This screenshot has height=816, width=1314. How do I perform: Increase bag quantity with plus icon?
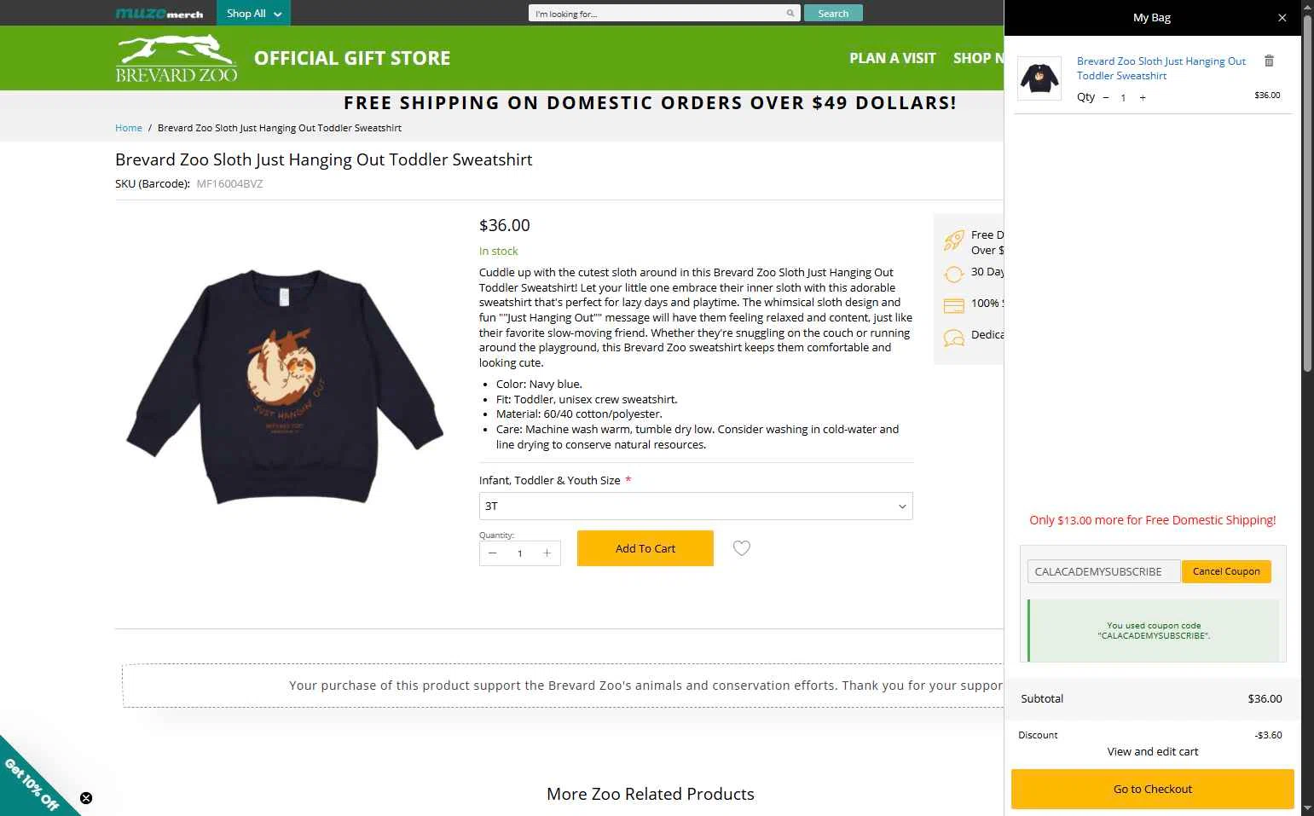1143,98
